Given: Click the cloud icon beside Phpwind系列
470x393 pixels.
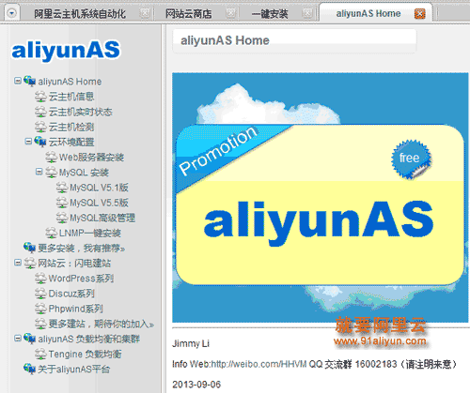Looking at the screenshot, I should (40, 309).
